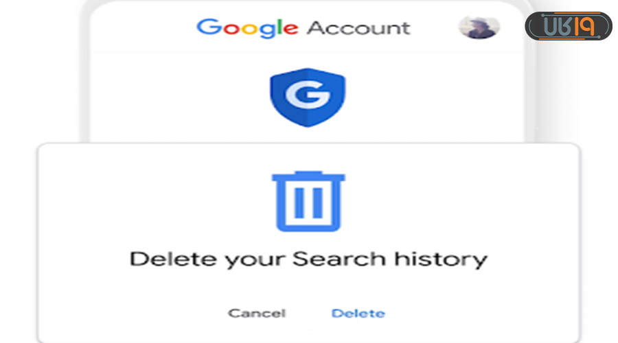Click the vertical bars inside trash icon
Screen dimensions: 618x343
pos(308,203)
